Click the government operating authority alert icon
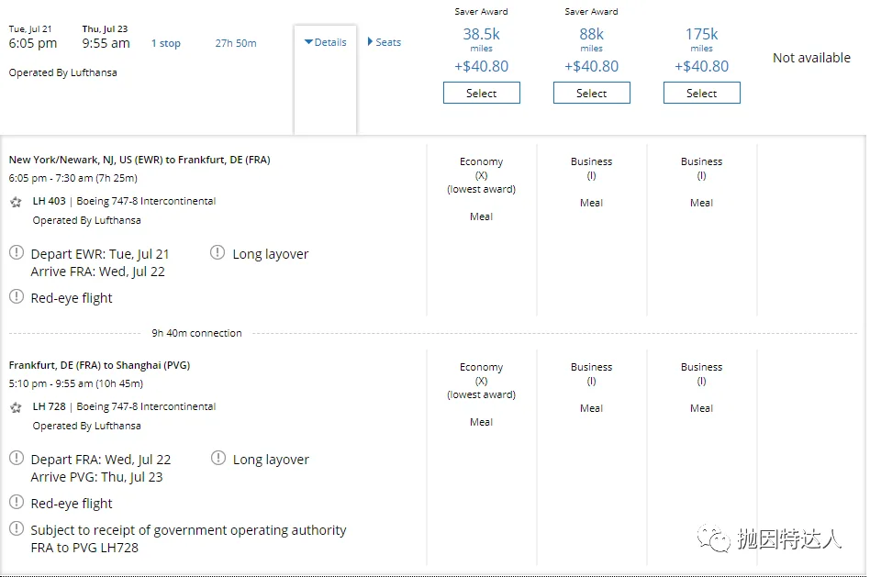Image resolution: width=870 pixels, height=577 pixels. (x=17, y=528)
